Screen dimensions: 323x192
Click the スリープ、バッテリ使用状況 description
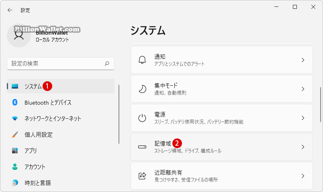[x=199, y=122]
